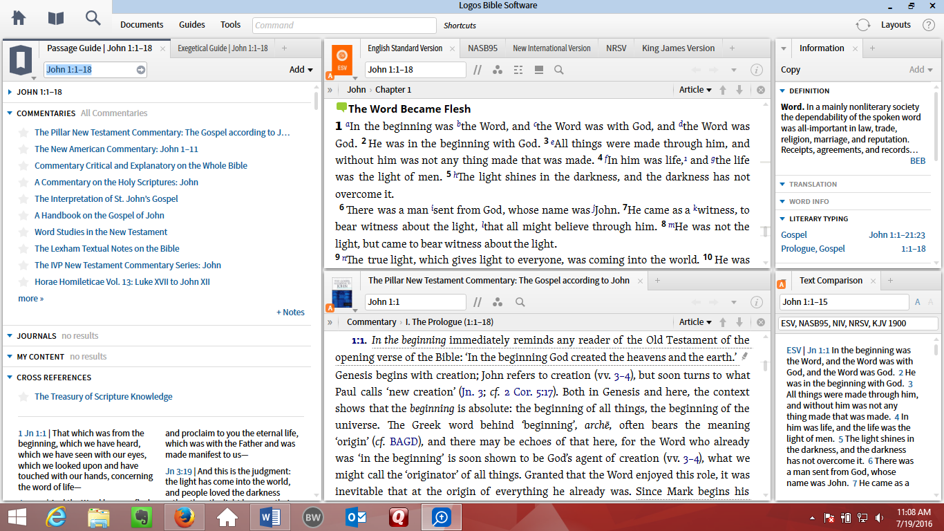Open parallel resources with the // icon
944x531 pixels.
coord(477,70)
